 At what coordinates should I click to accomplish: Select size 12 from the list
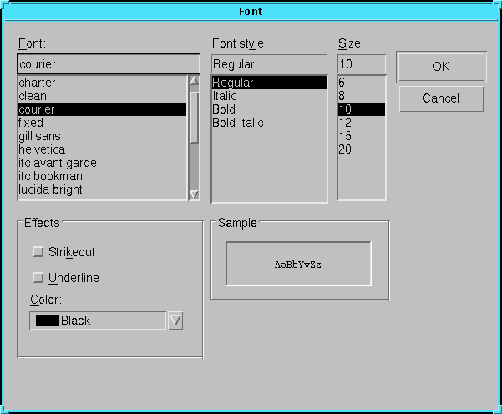[345, 123]
